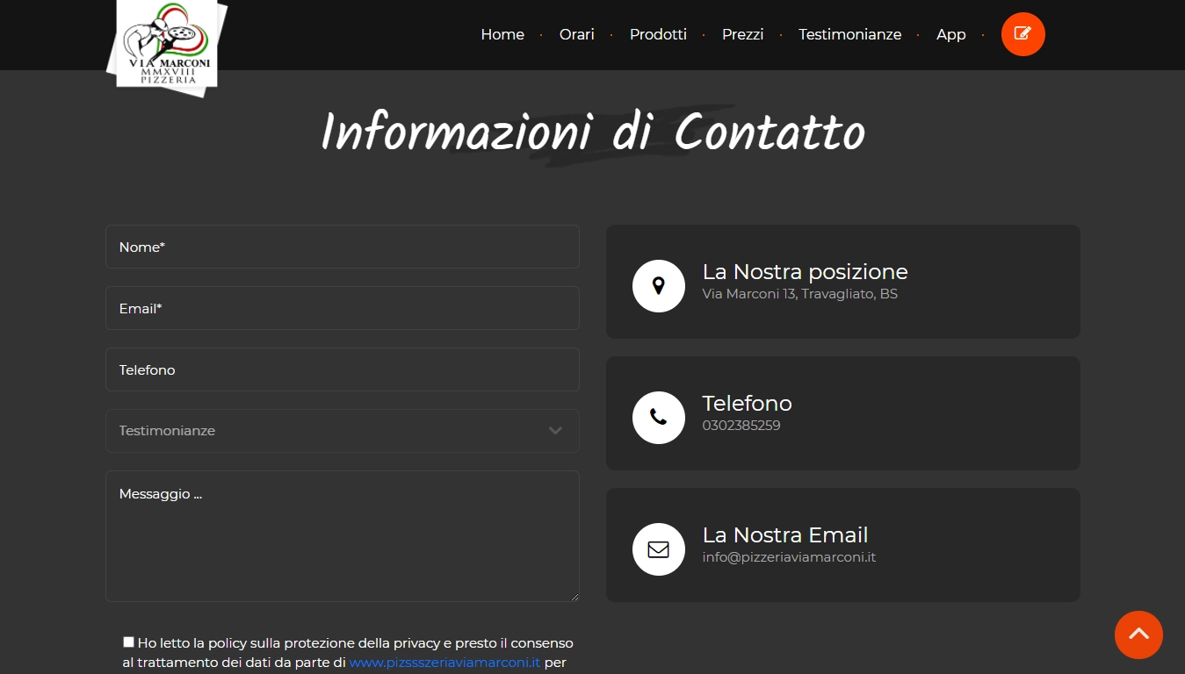Tick the privacy policy consent checkbox

point(129,642)
